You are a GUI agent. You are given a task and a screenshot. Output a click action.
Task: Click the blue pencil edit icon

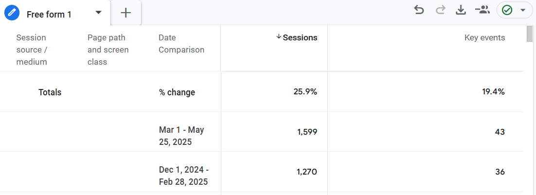12,13
